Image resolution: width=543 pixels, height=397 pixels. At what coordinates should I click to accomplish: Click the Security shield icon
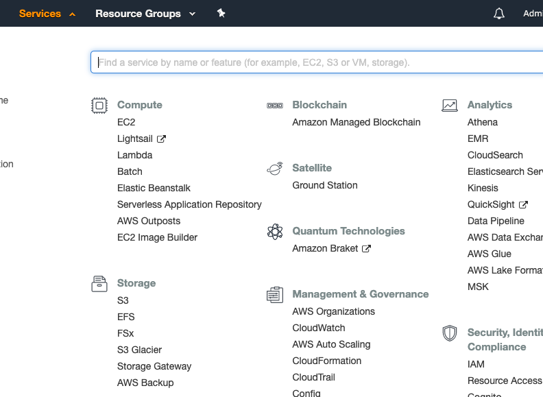coord(450,333)
